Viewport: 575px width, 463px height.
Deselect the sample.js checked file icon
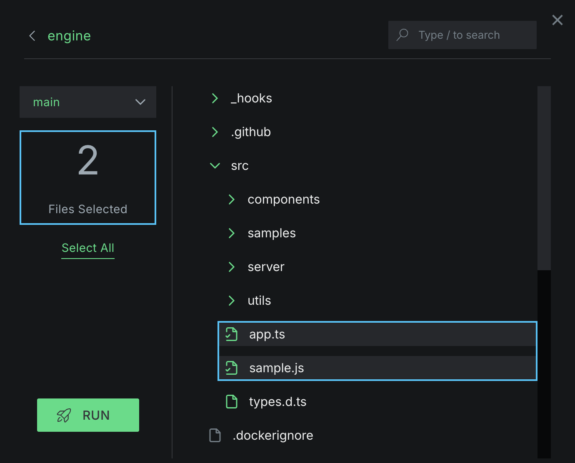(x=232, y=368)
